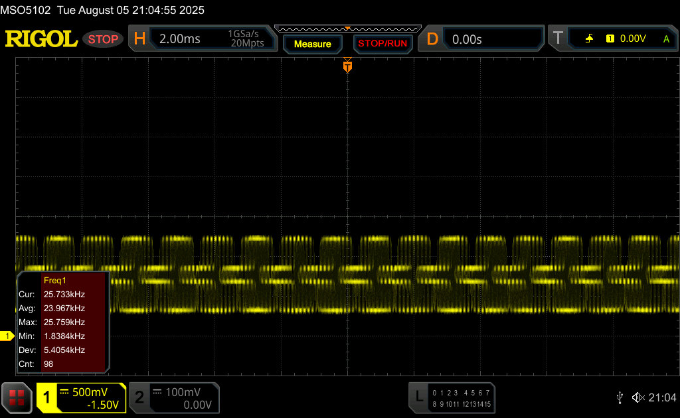Select the Freq1 measurement panel header
This screenshot has width=680, height=418.
click(55, 281)
